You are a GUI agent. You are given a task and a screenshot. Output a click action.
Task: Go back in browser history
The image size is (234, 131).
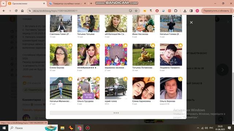[4, 11]
